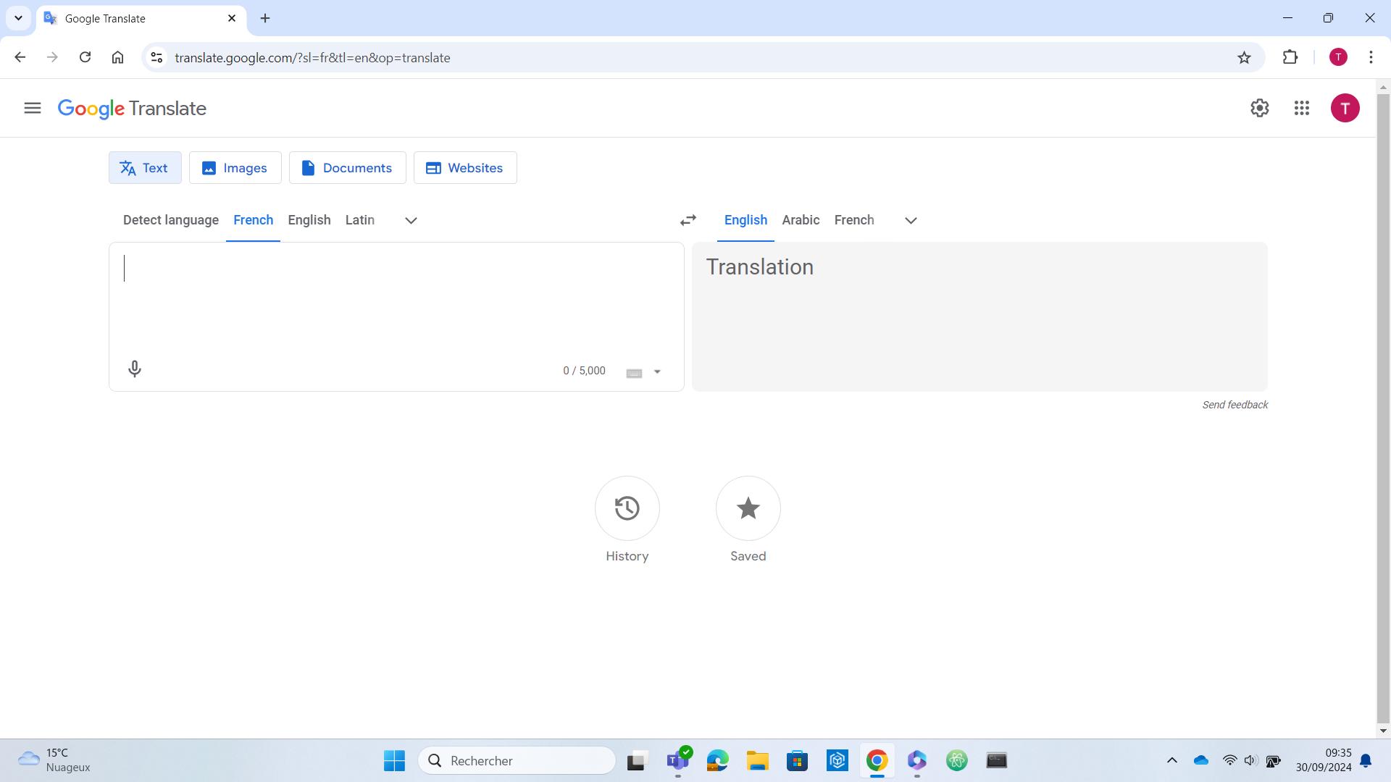Open Google apps grid button
The width and height of the screenshot is (1391, 782).
1301,108
